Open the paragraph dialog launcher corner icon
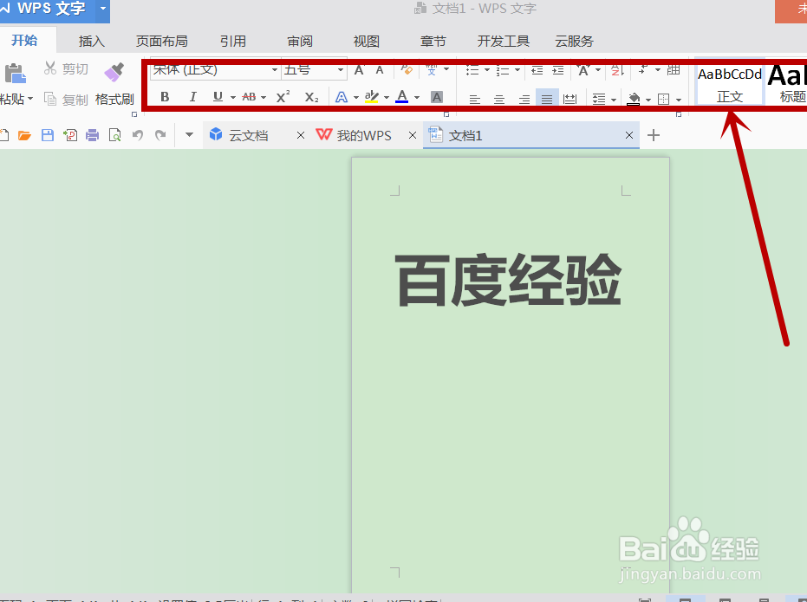807x602 pixels. pyautogui.click(x=679, y=114)
